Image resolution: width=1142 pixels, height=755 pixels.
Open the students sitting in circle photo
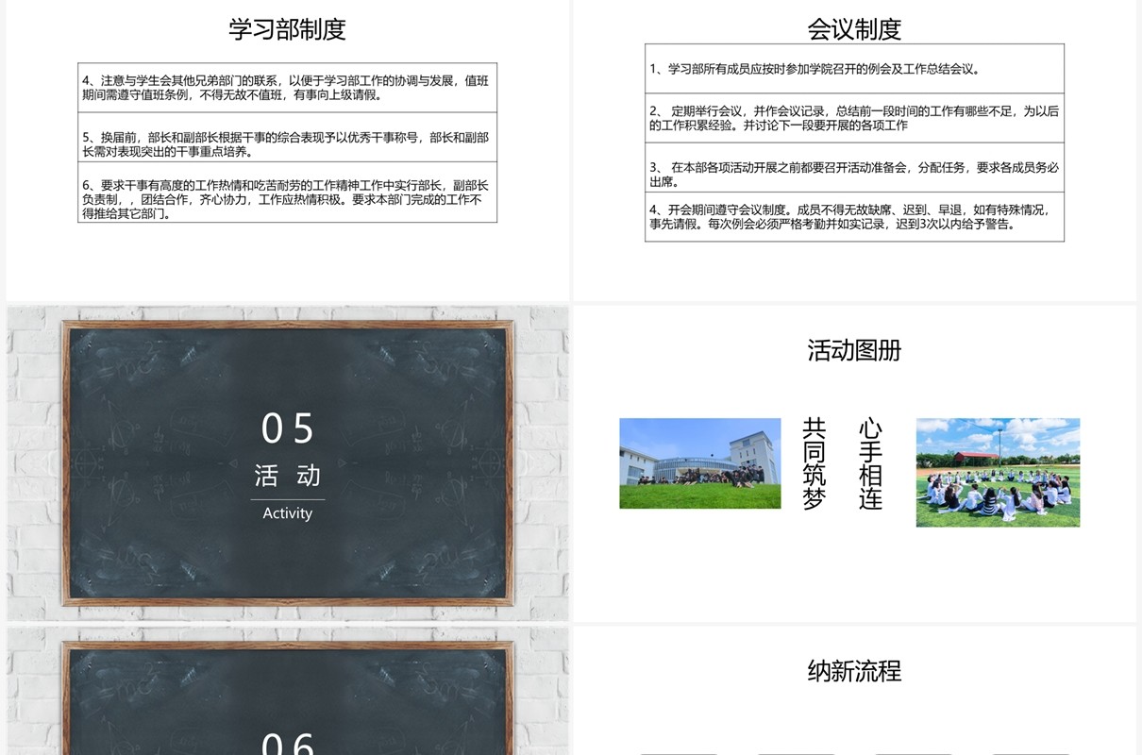click(x=998, y=472)
